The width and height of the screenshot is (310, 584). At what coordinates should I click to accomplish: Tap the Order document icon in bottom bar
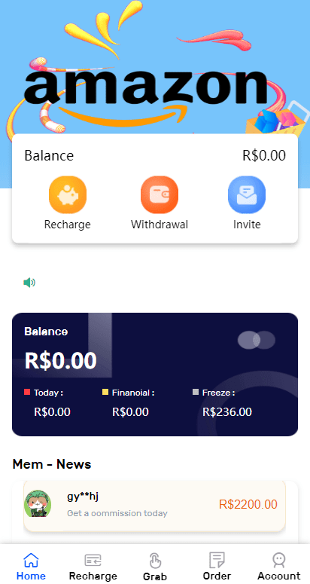click(x=217, y=560)
